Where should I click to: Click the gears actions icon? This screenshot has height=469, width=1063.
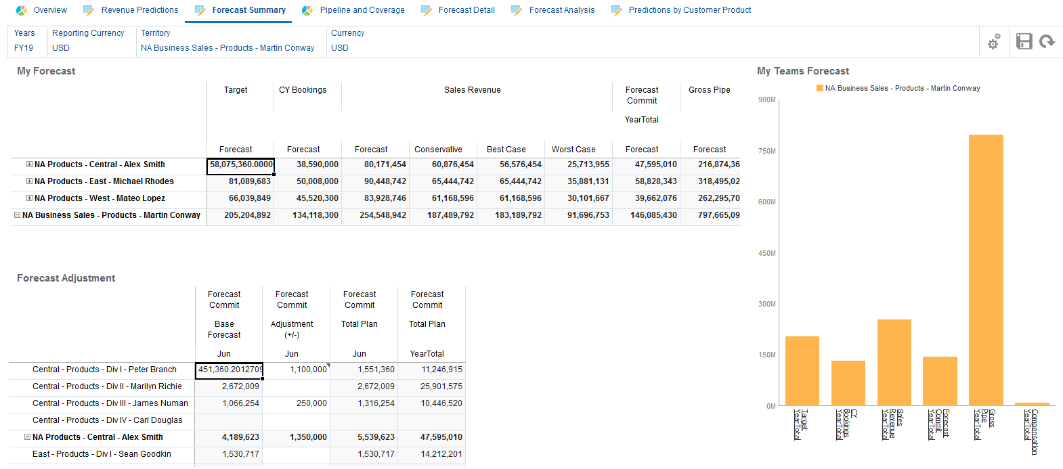click(993, 42)
